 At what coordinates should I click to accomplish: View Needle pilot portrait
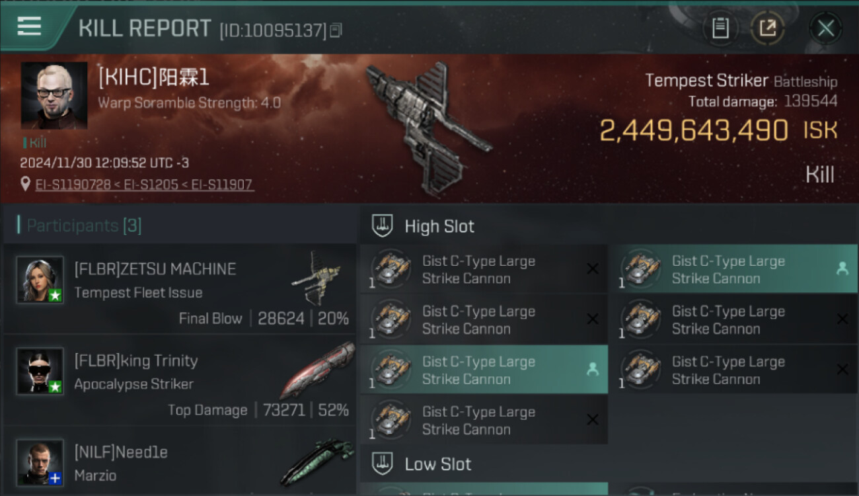point(40,462)
